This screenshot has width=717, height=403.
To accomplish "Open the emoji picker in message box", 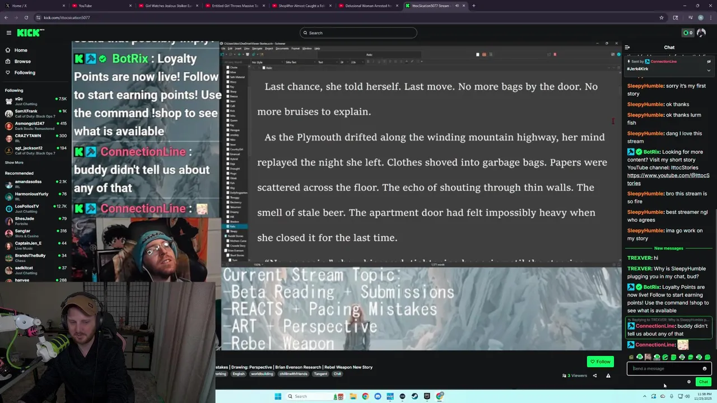I will tap(705, 368).
